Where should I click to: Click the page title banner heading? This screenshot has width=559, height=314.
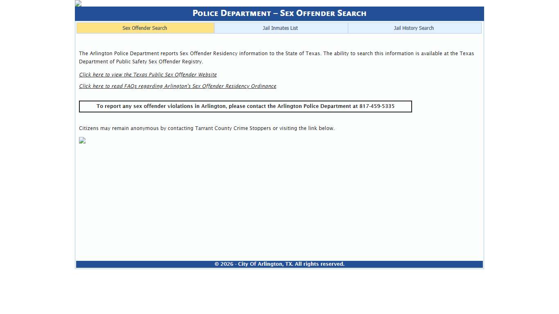click(279, 13)
